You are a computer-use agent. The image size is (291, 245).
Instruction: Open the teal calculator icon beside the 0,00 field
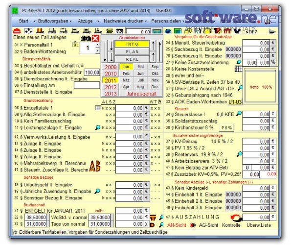157,31
